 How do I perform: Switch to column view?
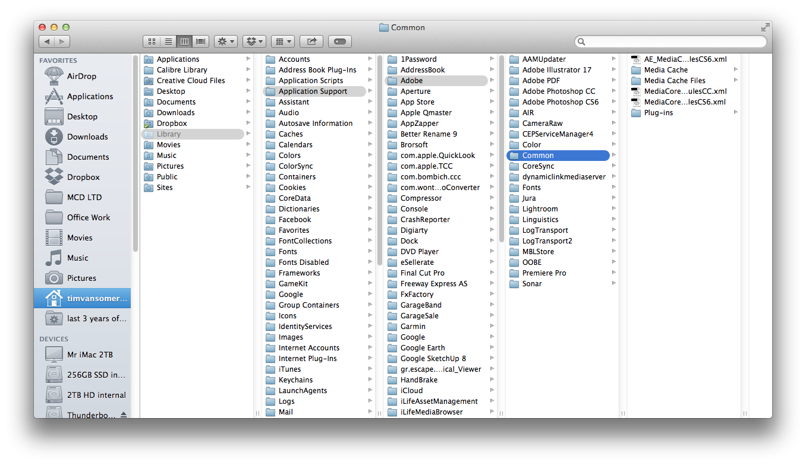[184, 42]
